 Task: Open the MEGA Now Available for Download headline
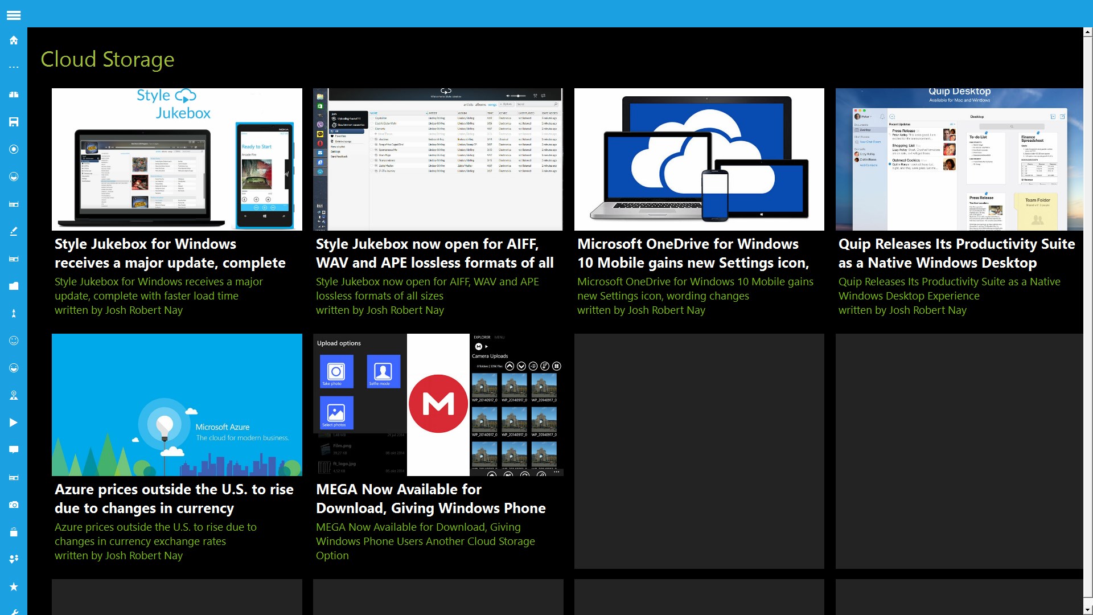(430, 499)
